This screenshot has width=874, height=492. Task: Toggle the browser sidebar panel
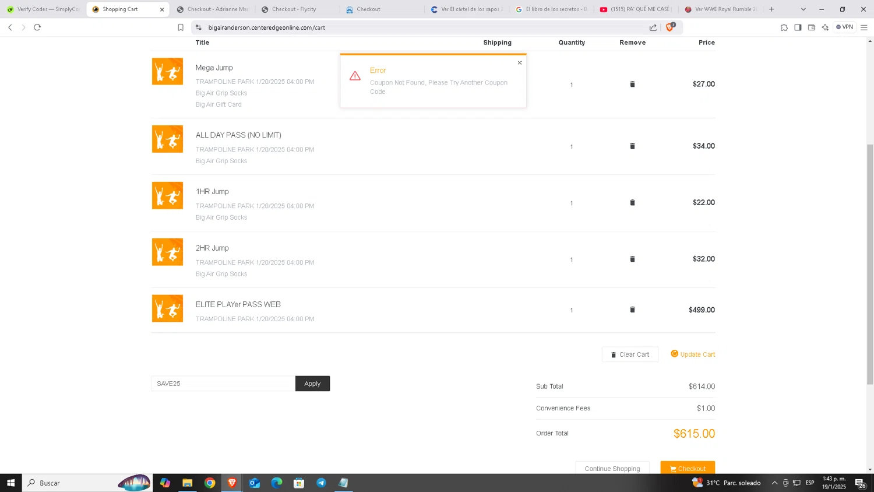pyautogui.click(x=798, y=27)
